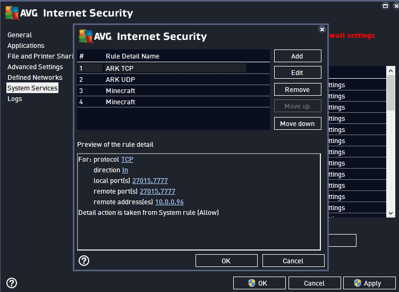Change protocol via TCP link
Viewport: 399px width, 292px height.
tap(127, 160)
